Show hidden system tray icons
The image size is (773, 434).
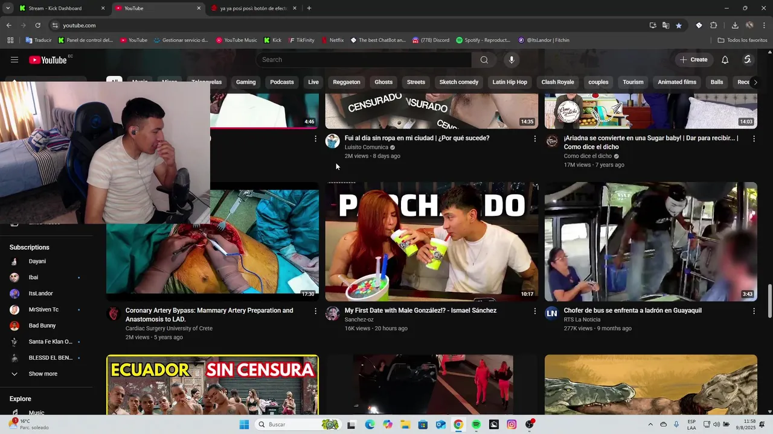coord(650,424)
